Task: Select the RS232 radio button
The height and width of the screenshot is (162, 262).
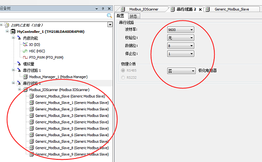Action: click(123, 77)
